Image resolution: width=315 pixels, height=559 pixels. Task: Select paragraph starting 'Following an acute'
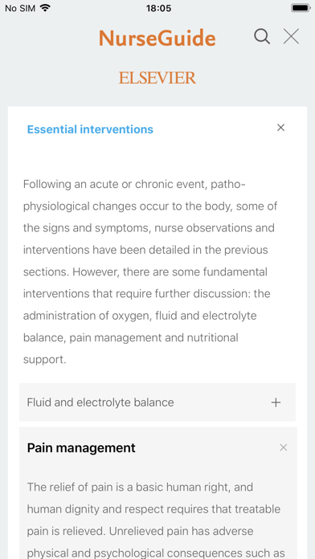(x=150, y=271)
